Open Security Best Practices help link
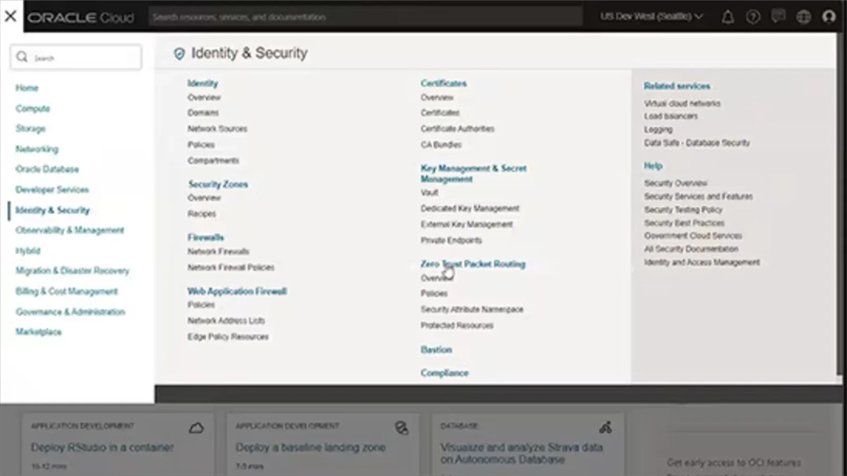 [684, 223]
